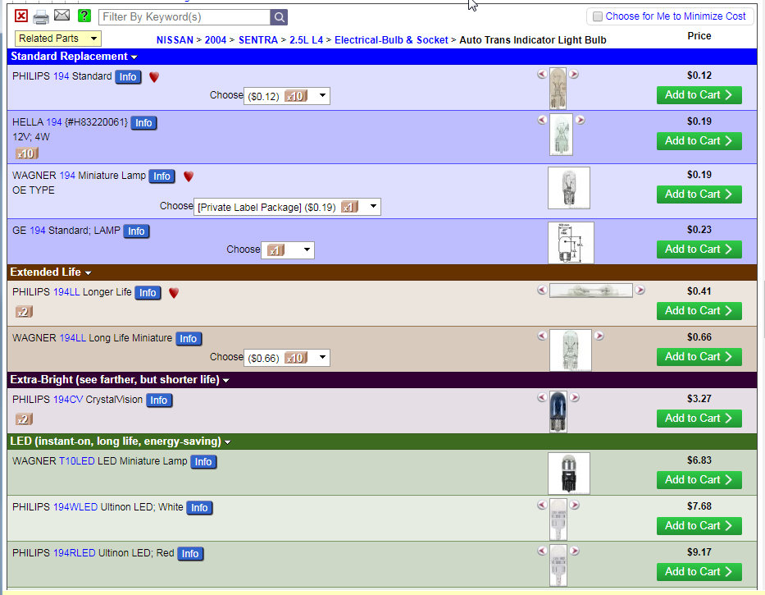Add the $0.23 GE 194 to cart

point(699,249)
